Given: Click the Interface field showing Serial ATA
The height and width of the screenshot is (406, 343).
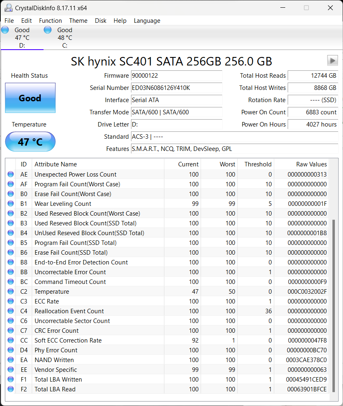Looking at the screenshot, I should [x=177, y=100].
